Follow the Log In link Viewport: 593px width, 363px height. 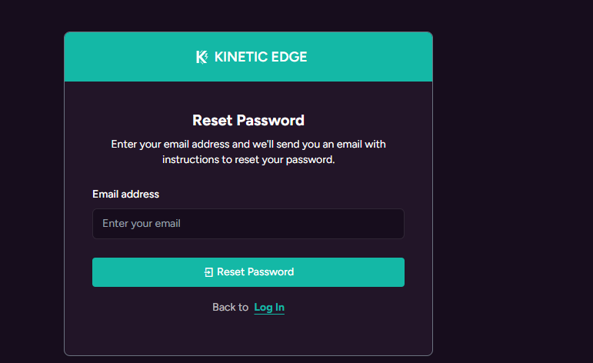(x=269, y=308)
